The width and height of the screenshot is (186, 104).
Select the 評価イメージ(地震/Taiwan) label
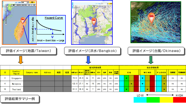point(28,51)
